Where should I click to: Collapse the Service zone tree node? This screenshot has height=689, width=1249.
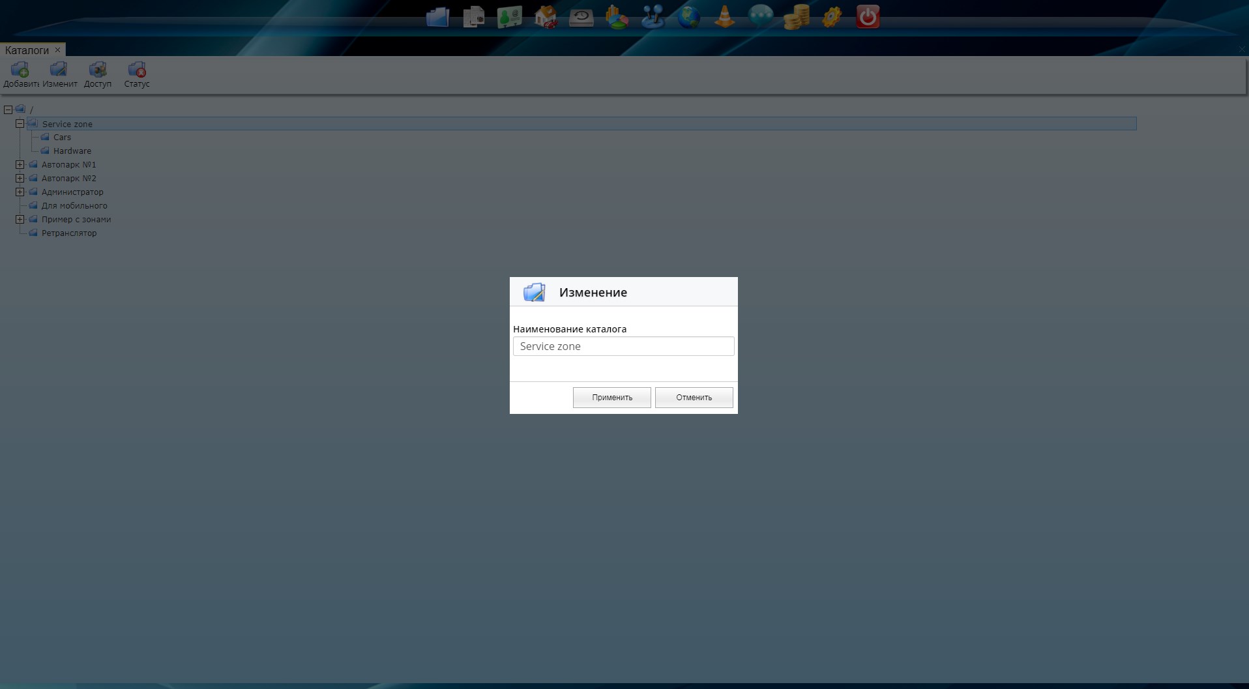pos(20,124)
